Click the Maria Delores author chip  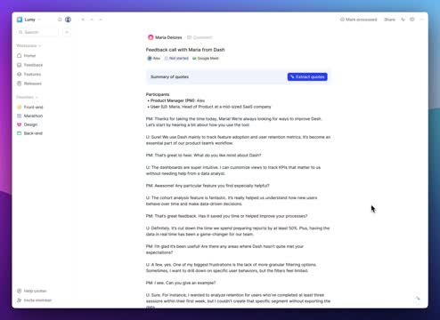(x=165, y=37)
